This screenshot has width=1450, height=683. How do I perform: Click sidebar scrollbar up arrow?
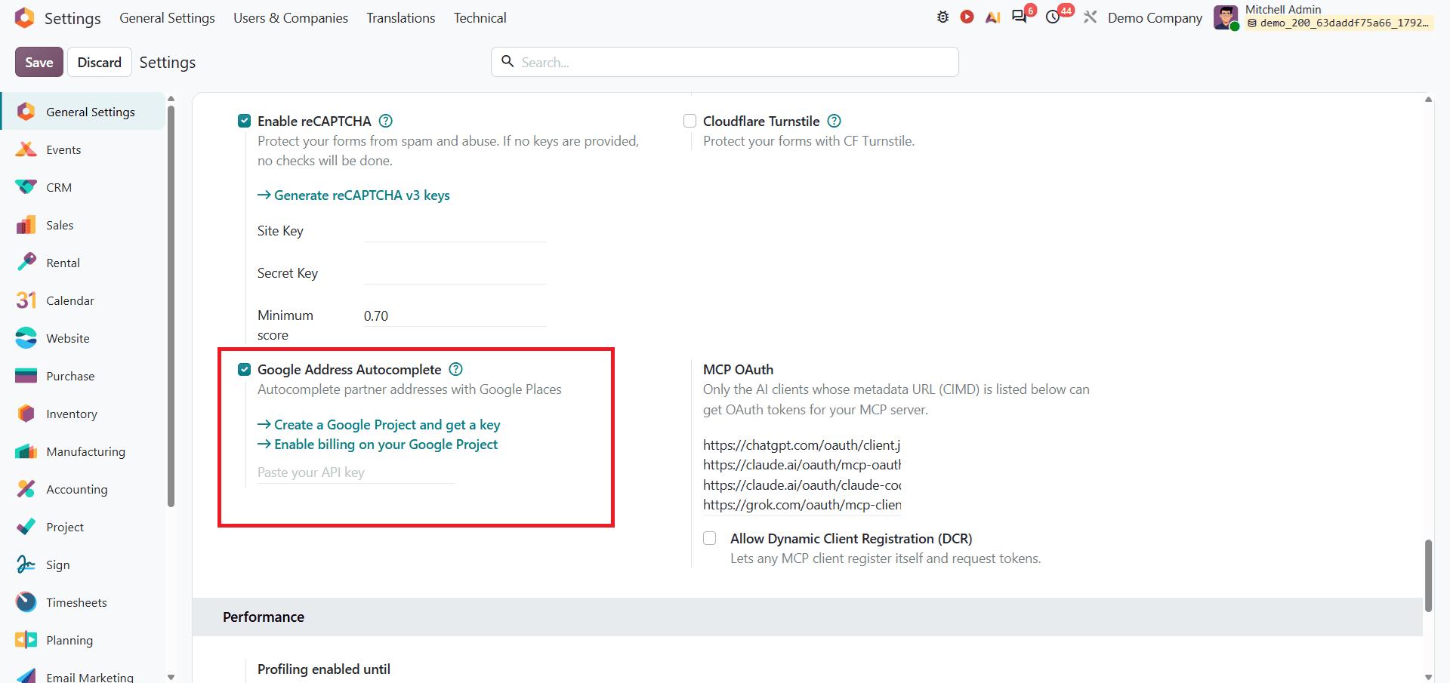[171, 98]
